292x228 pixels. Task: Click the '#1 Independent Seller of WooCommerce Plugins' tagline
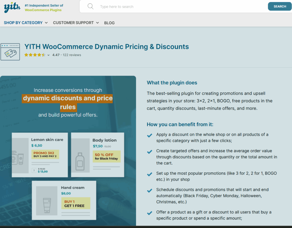[44, 8]
